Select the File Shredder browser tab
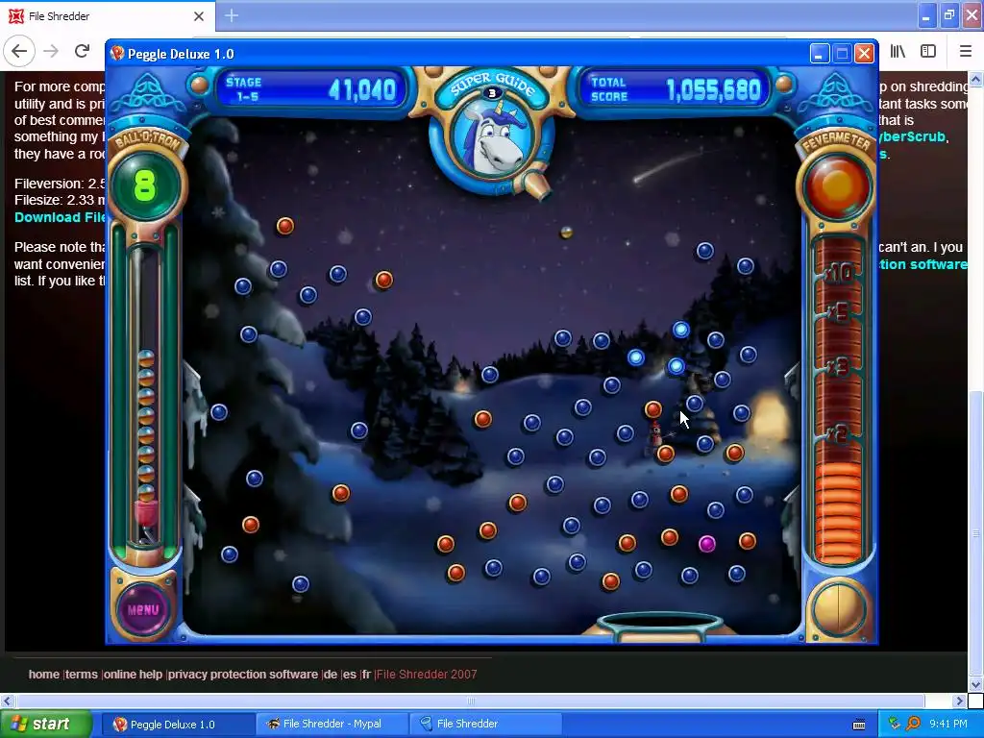This screenshot has width=984, height=738. [108, 16]
